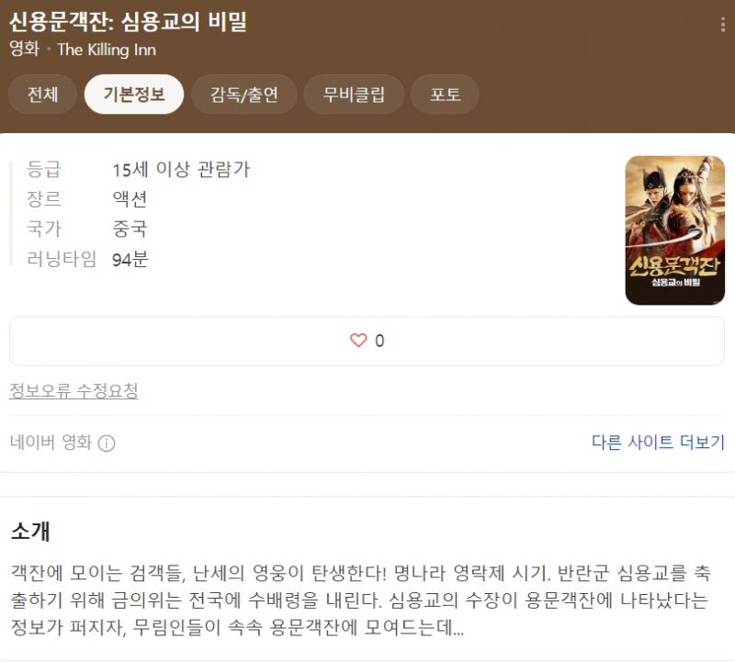Select the 기본정보 tab
The height and width of the screenshot is (662, 735).
134,95
